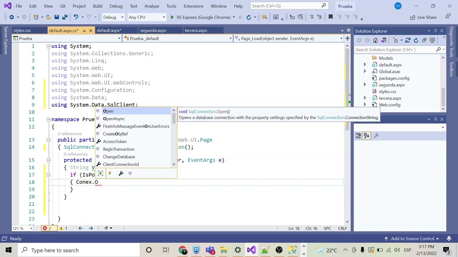Click the Save All icon
Image resolution: width=458 pixels, height=257 pixels.
click(x=65, y=17)
